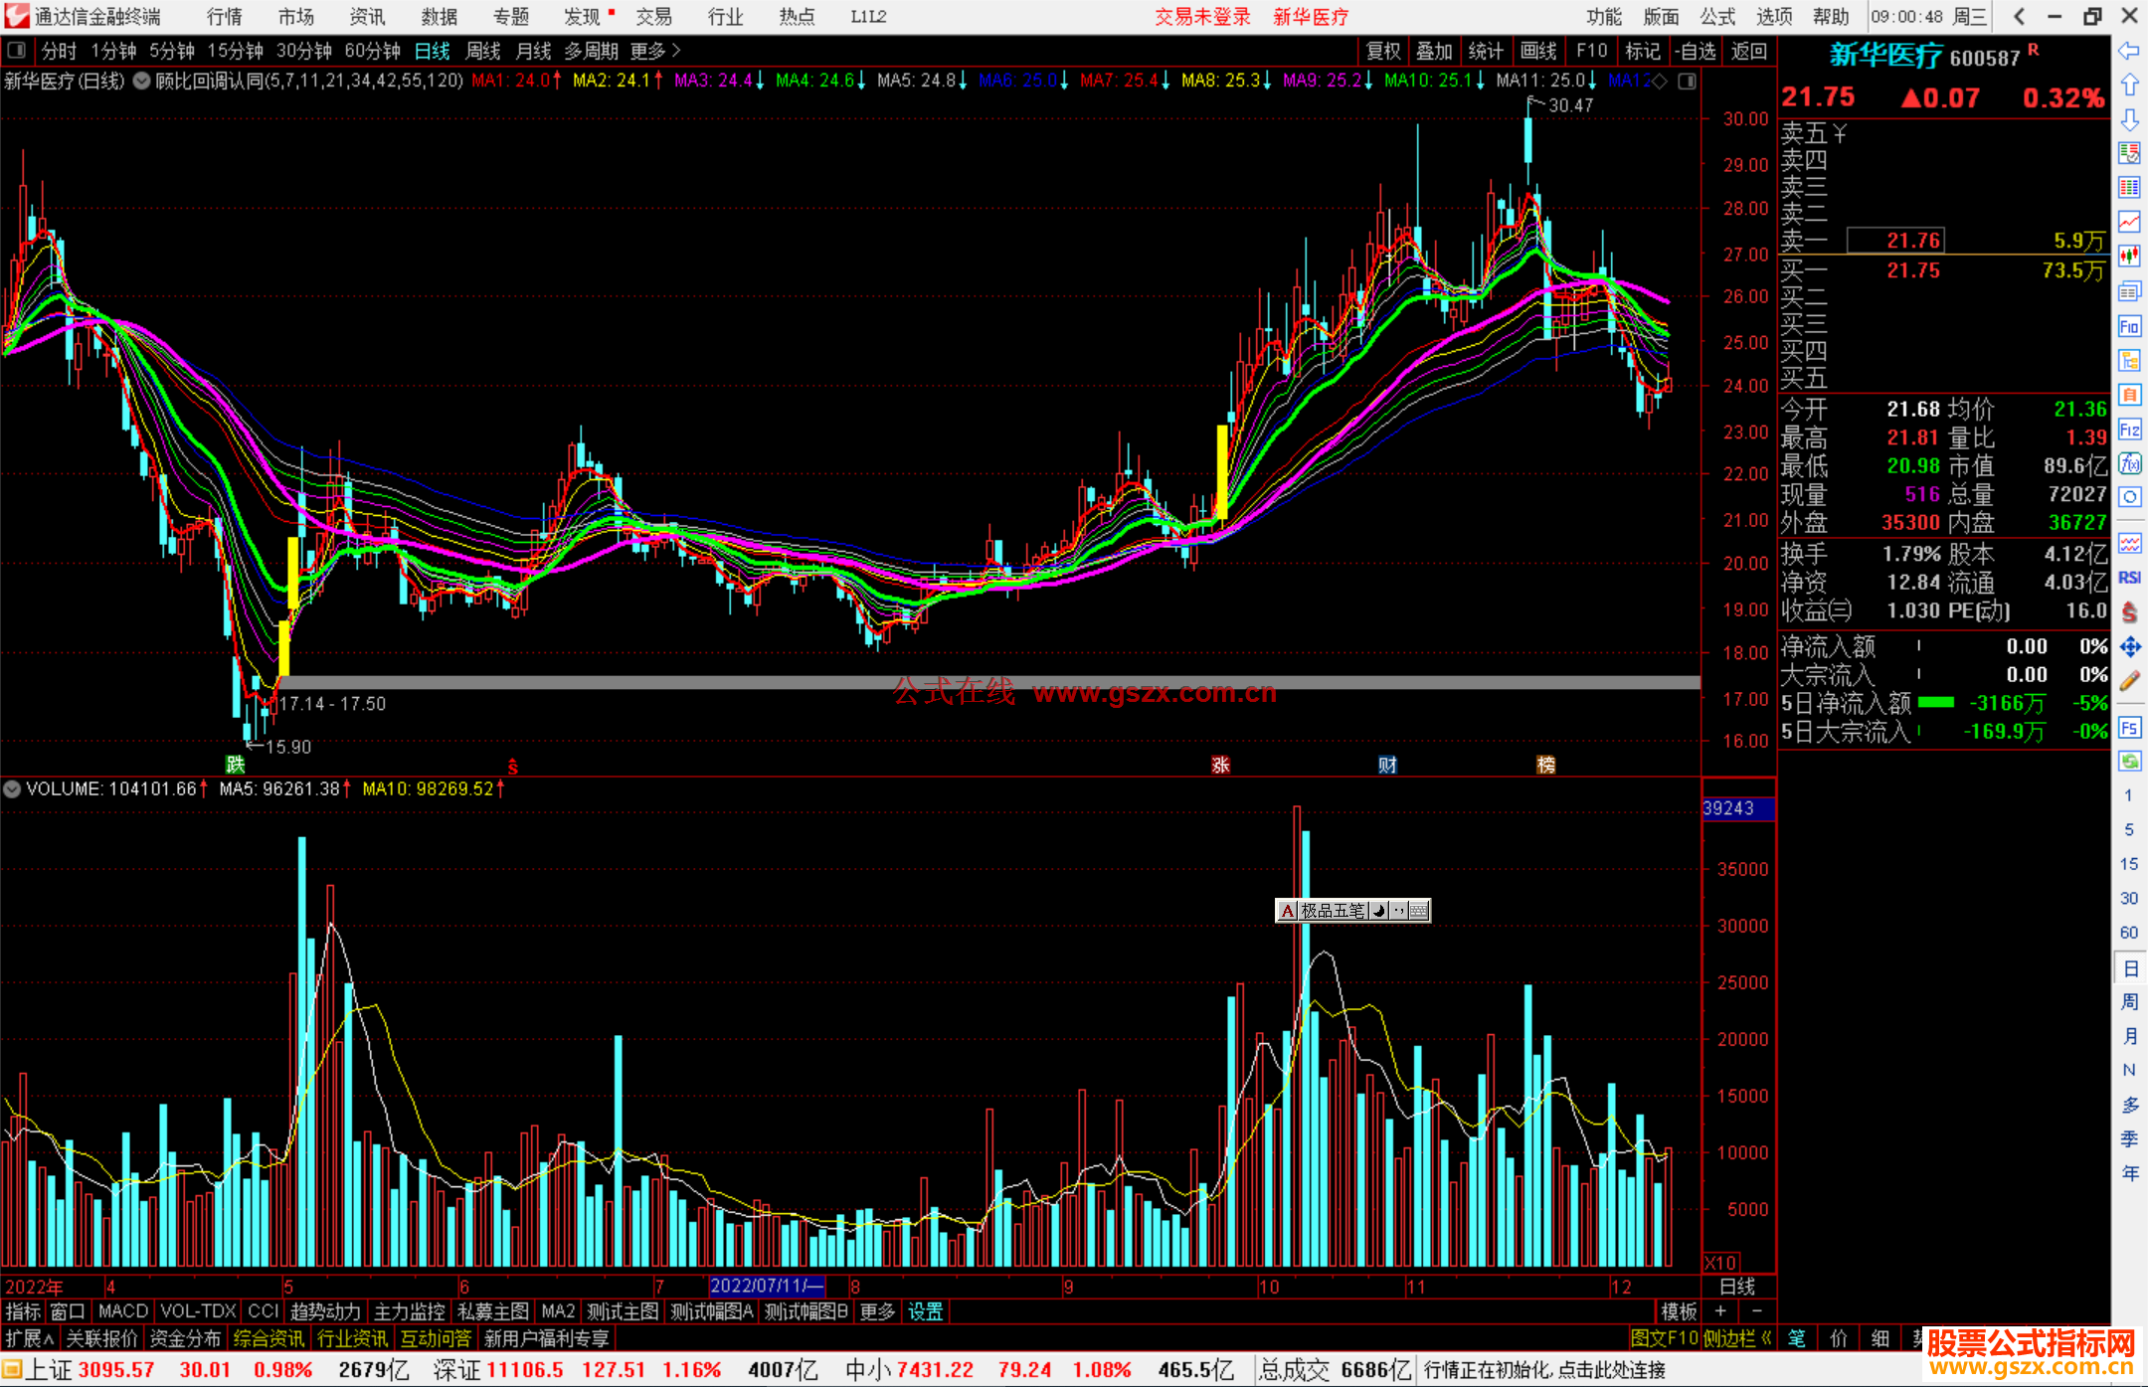The width and height of the screenshot is (2148, 1387).
Task: Collapse the 侧边栏 sidebar chevron
Action: [1766, 1338]
